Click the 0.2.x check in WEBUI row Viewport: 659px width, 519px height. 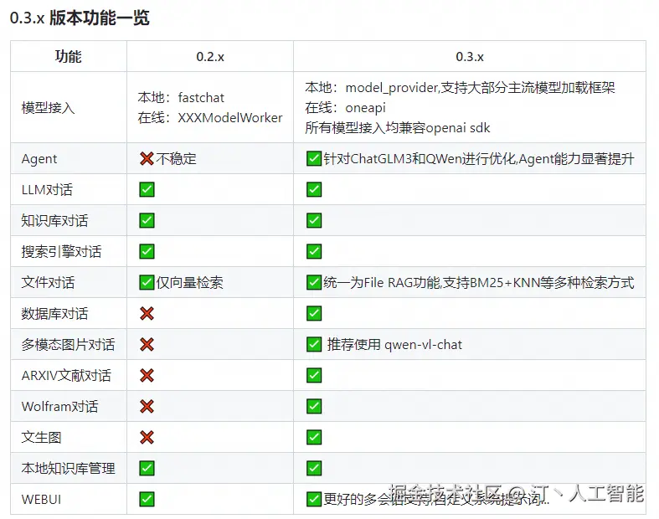tap(147, 499)
